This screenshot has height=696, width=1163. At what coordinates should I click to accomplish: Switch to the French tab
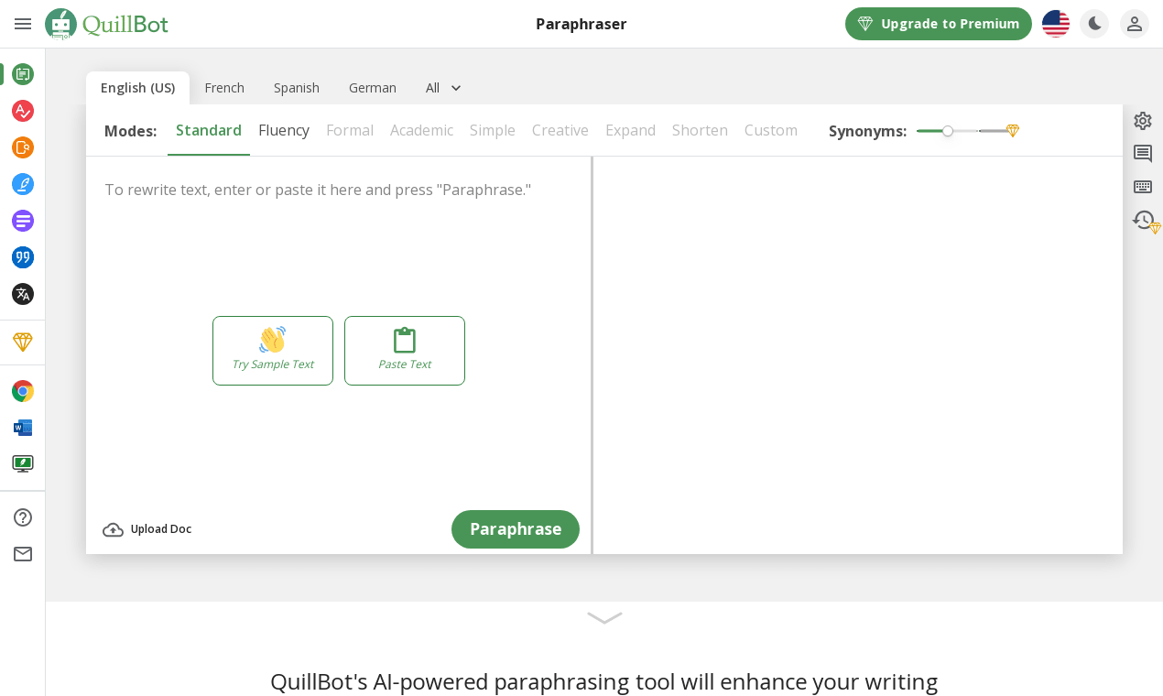tap(224, 88)
